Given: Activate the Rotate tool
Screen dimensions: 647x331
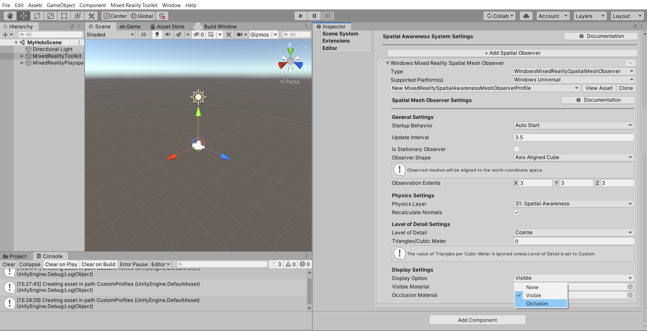Looking at the screenshot, I should click(37, 16).
